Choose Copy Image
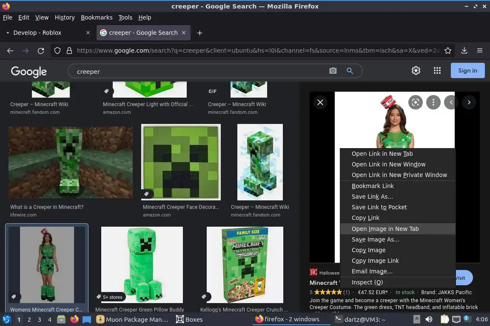Viewport: 490px width, 326px height. coord(398,250)
